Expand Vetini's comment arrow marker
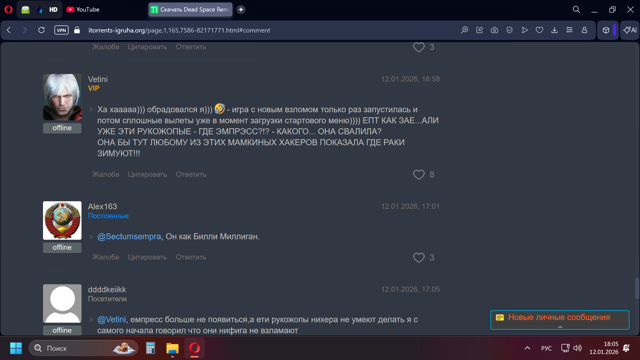This screenshot has width=640, height=360. 91,109
